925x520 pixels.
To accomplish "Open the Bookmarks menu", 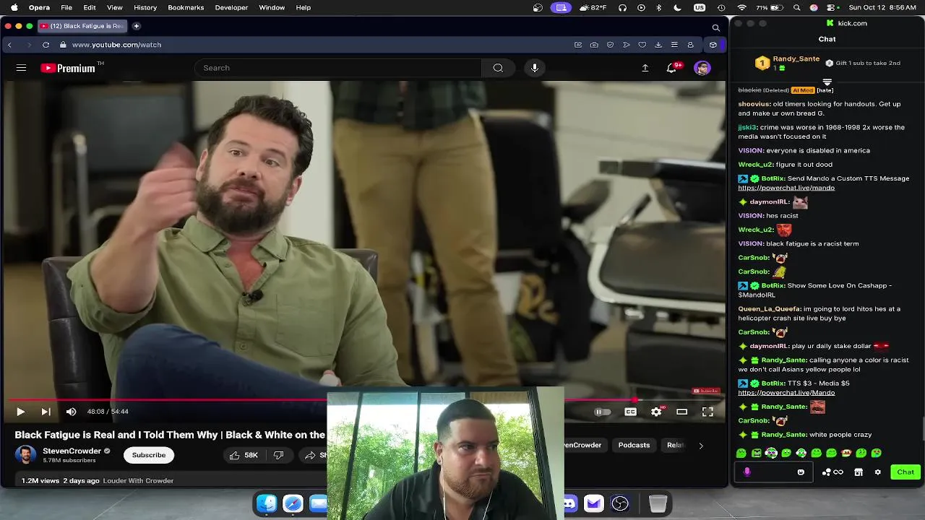I will point(186,7).
